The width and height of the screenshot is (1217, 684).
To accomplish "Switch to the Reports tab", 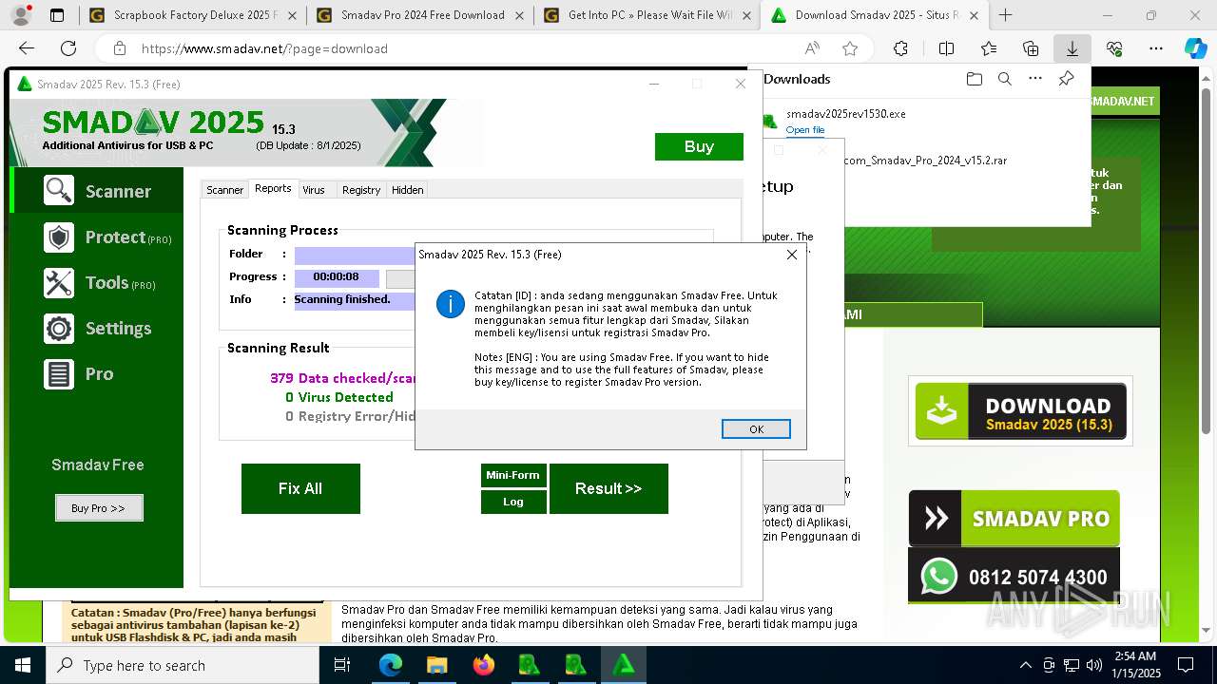I will pos(273,189).
